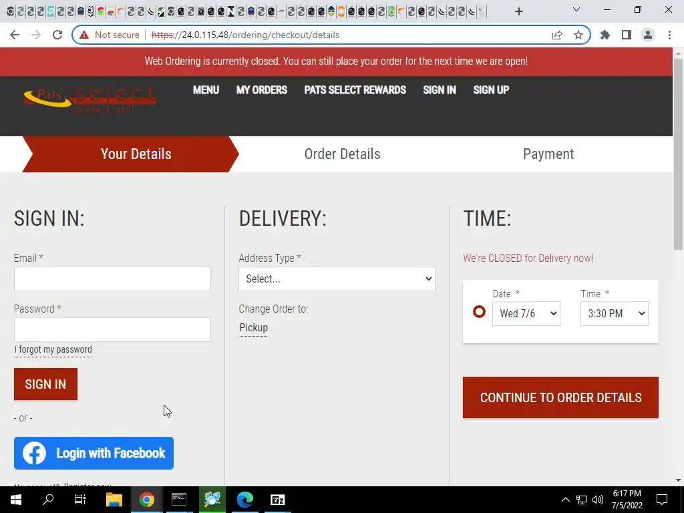
Task: Show tab search chevron
Action: [x=576, y=9]
